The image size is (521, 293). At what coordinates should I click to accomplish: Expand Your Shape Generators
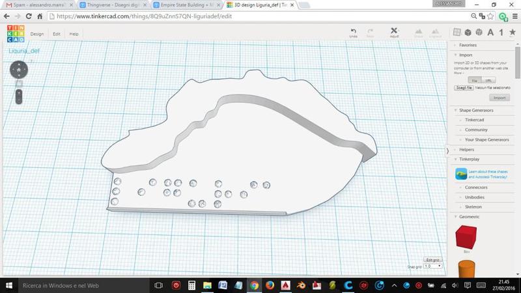click(486, 140)
